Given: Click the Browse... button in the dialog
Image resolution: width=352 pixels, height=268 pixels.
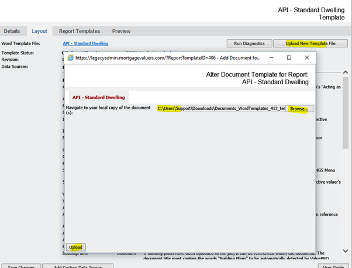Looking at the screenshot, I should (x=299, y=109).
